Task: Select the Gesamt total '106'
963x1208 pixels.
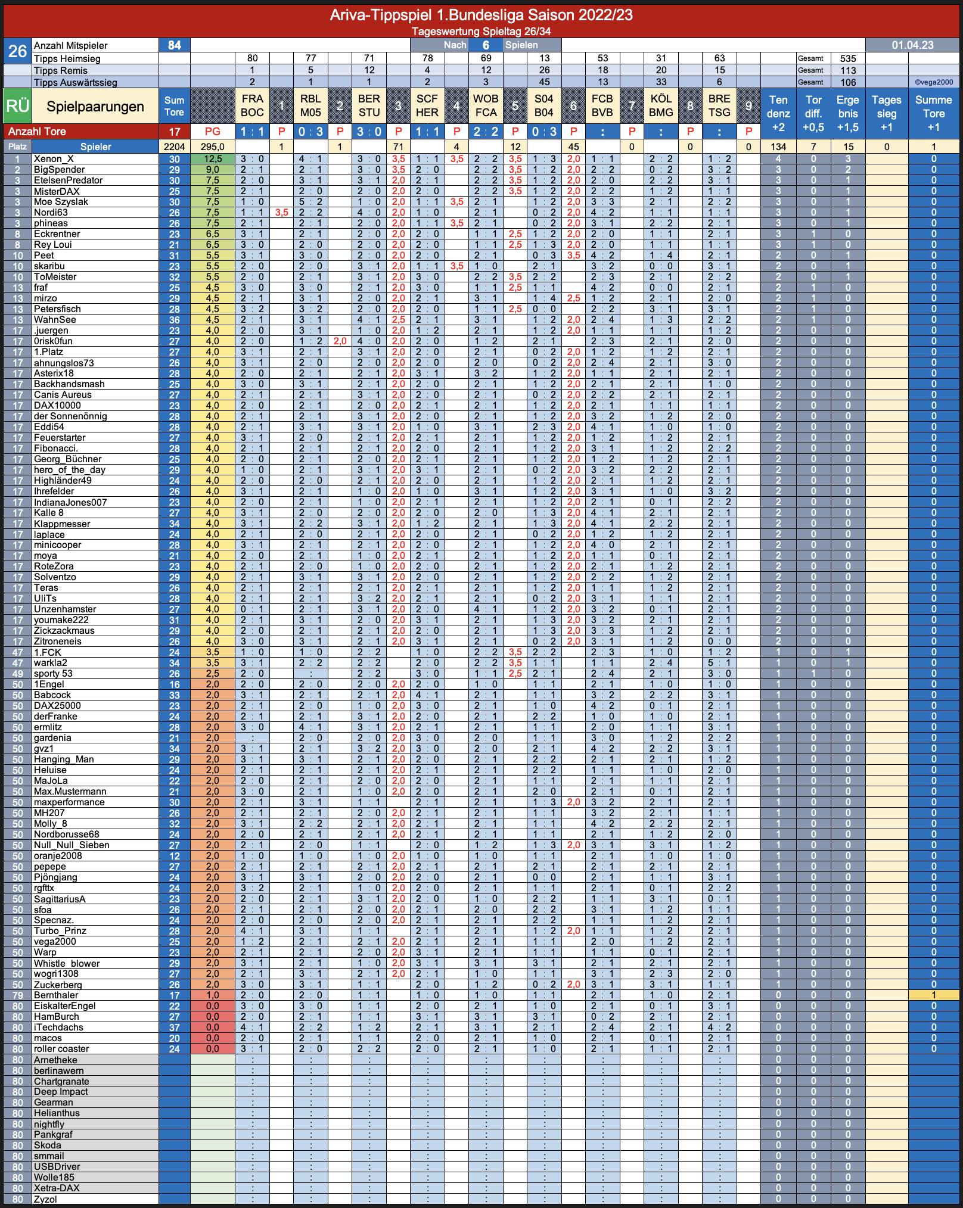Action: (x=848, y=82)
